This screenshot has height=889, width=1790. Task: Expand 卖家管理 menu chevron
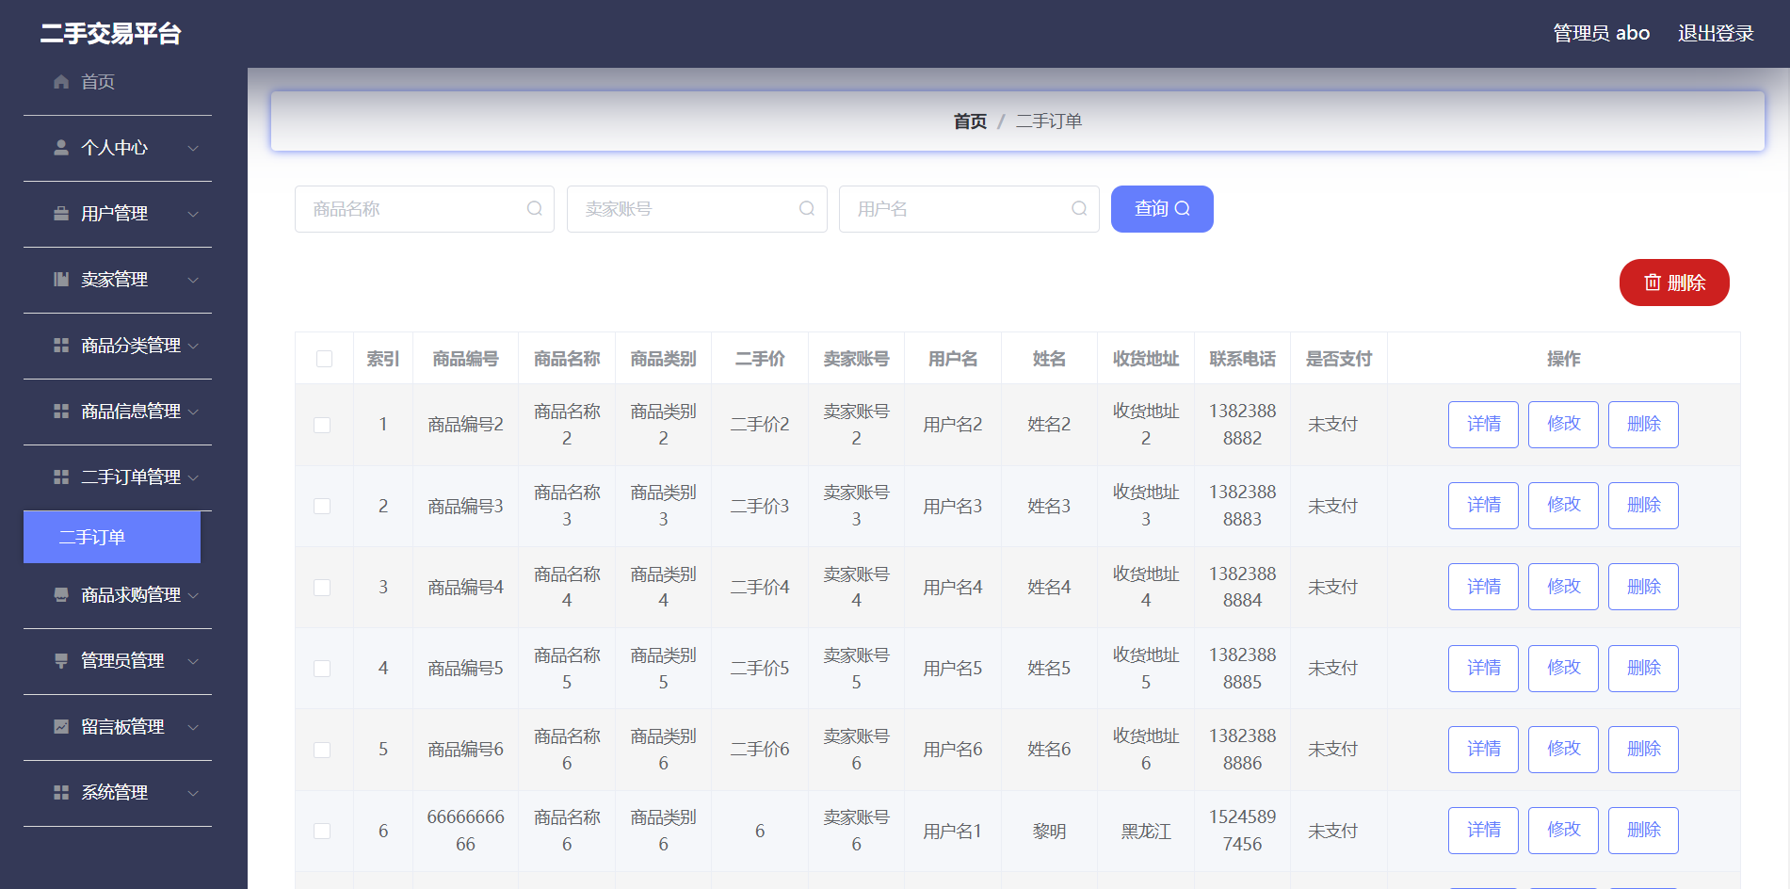coord(193,280)
